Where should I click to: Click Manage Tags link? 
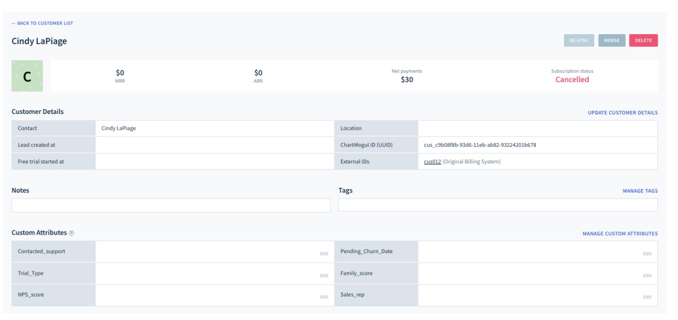tap(640, 191)
